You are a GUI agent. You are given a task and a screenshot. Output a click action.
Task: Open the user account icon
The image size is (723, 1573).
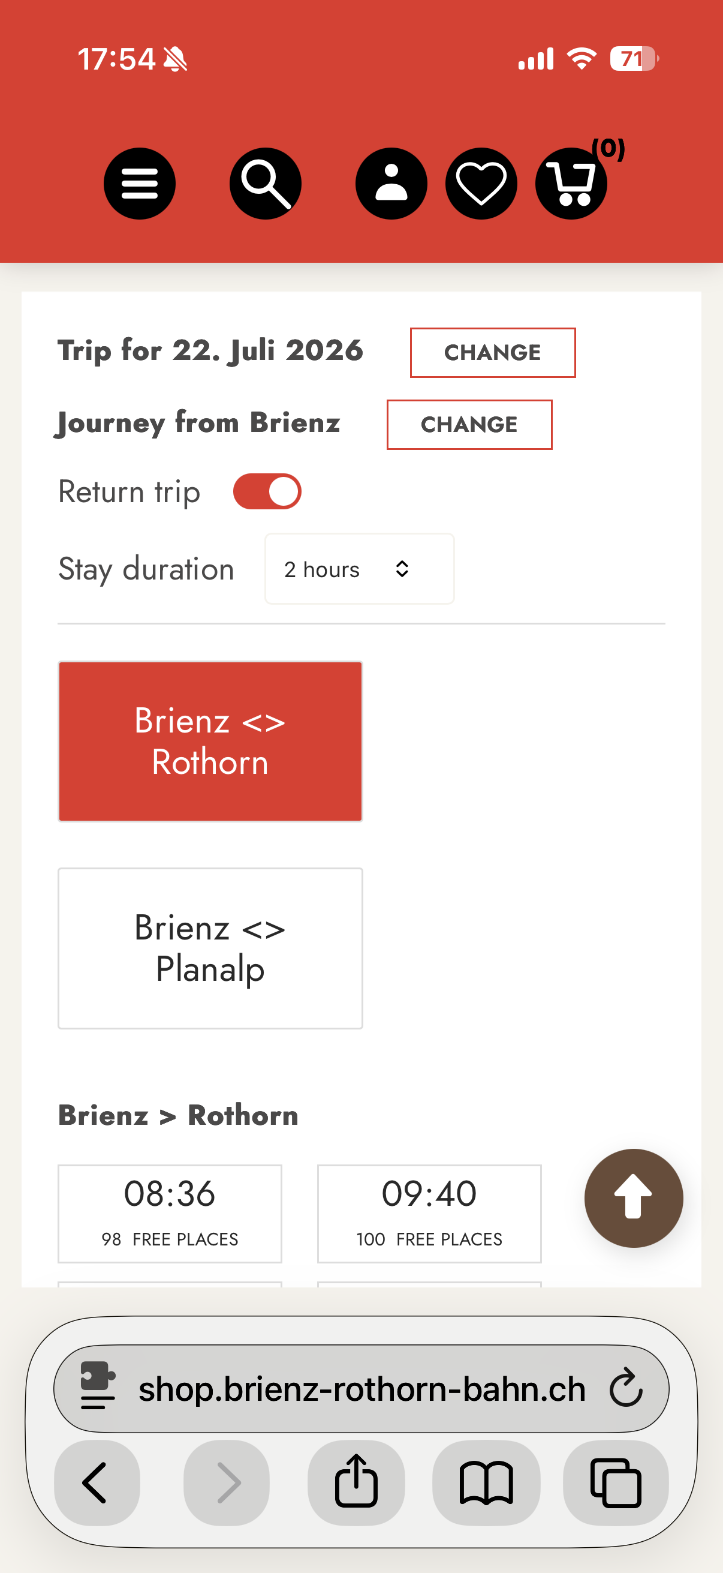[391, 183]
